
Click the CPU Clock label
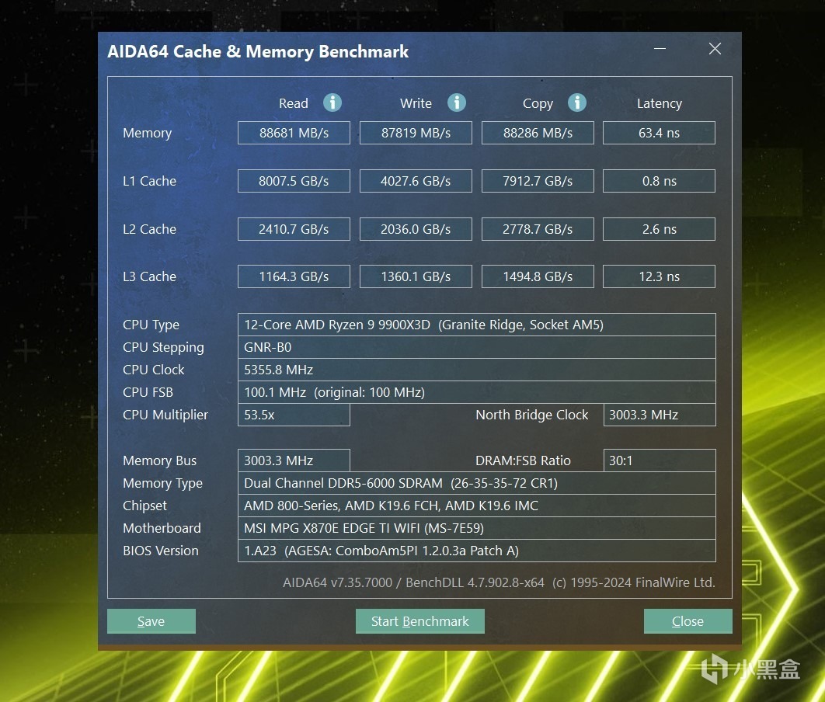pos(154,370)
